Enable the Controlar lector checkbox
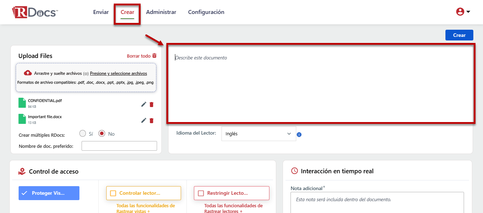 [113, 193]
